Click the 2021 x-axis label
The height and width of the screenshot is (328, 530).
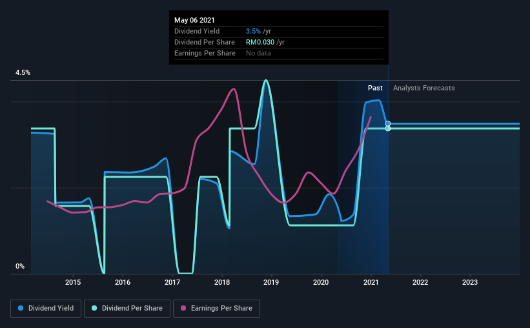coord(371,282)
